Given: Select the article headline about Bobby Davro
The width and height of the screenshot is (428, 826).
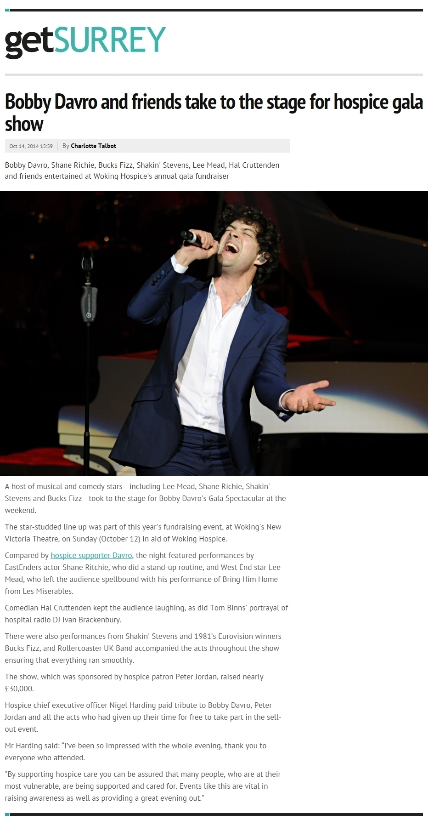Looking at the screenshot, I should point(214,113).
